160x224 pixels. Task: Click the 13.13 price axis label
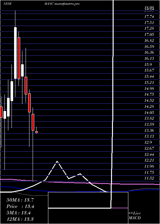pos(149,136)
